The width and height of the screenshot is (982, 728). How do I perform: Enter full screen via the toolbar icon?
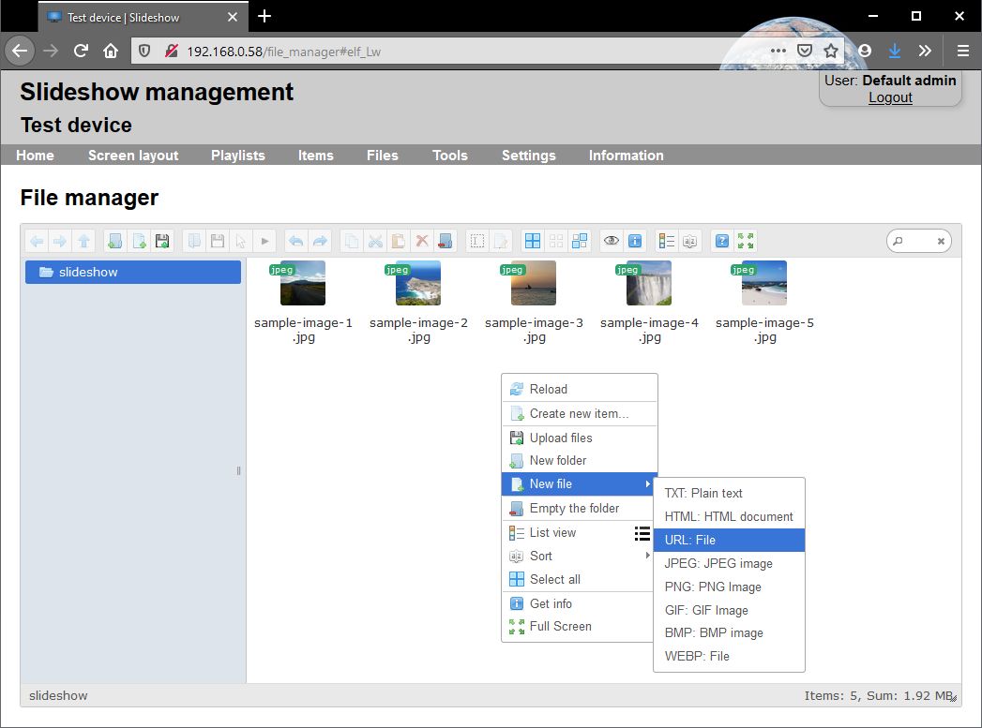coord(746,241)
